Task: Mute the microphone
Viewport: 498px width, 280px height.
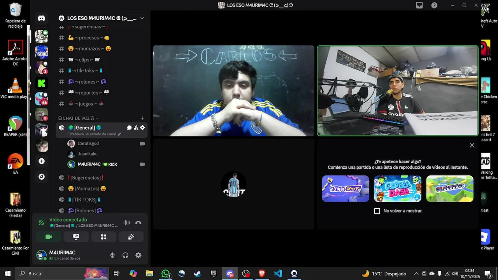Action: pyautogui.click(x=112, y=255)
